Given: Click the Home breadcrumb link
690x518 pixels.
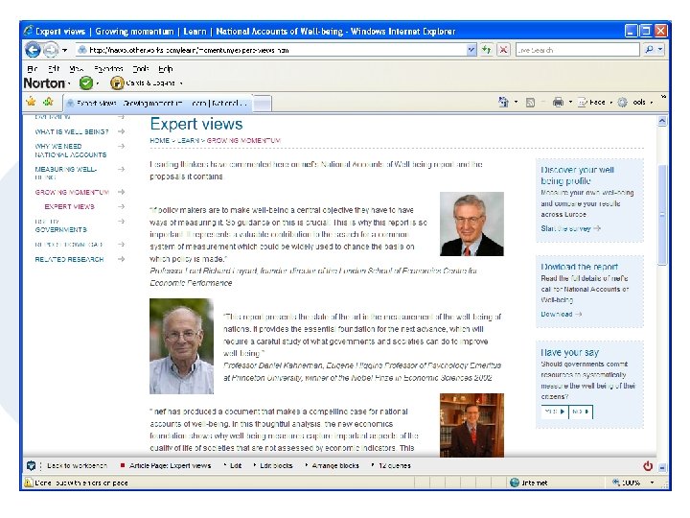Looking at the screenshot, I should tap(159, 140).
